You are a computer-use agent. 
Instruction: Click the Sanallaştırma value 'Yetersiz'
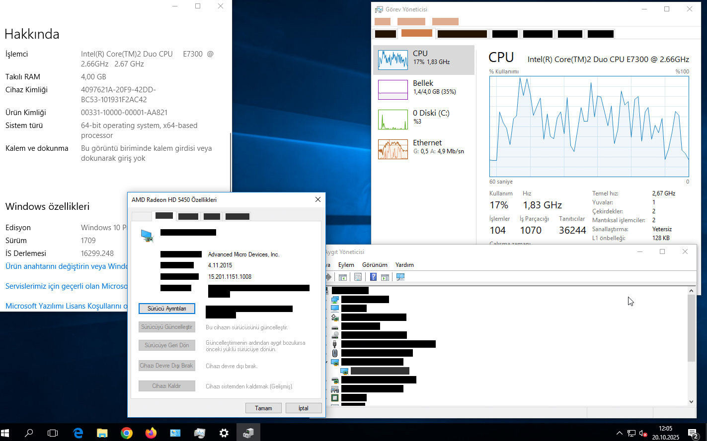click(x=662, y=229)
